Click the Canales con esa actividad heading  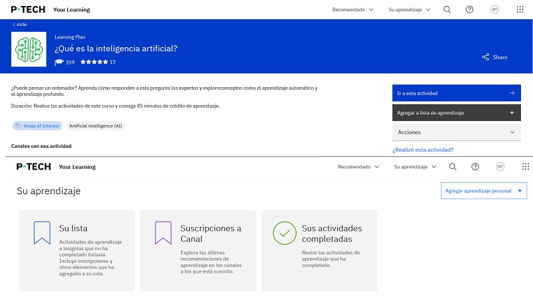tap(41, 146)
